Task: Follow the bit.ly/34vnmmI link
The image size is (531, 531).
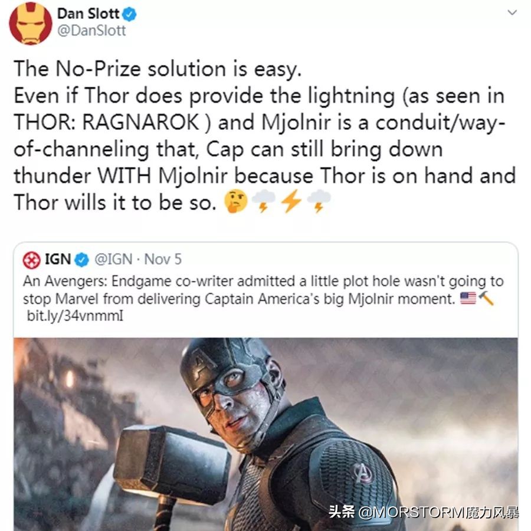Action: tap(75, 316)
